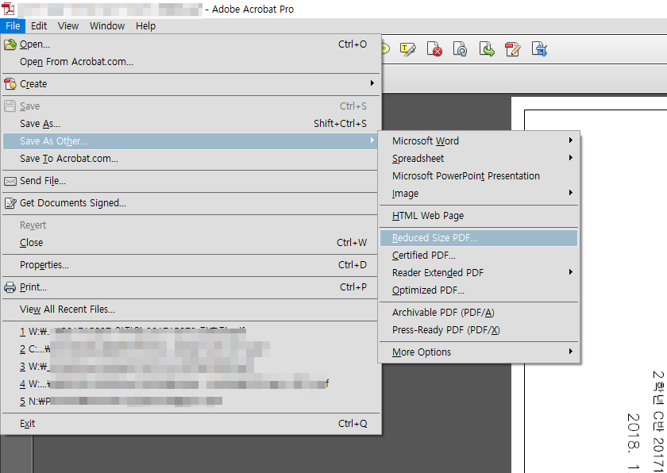This screenshot has height=473, width=667.
Task: Click the Edit PDF toolbar icon
Action: coord(513,49)
